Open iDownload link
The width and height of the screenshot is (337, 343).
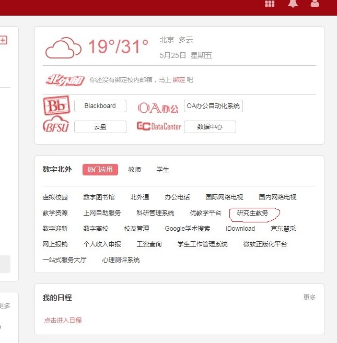click(240, 229)
